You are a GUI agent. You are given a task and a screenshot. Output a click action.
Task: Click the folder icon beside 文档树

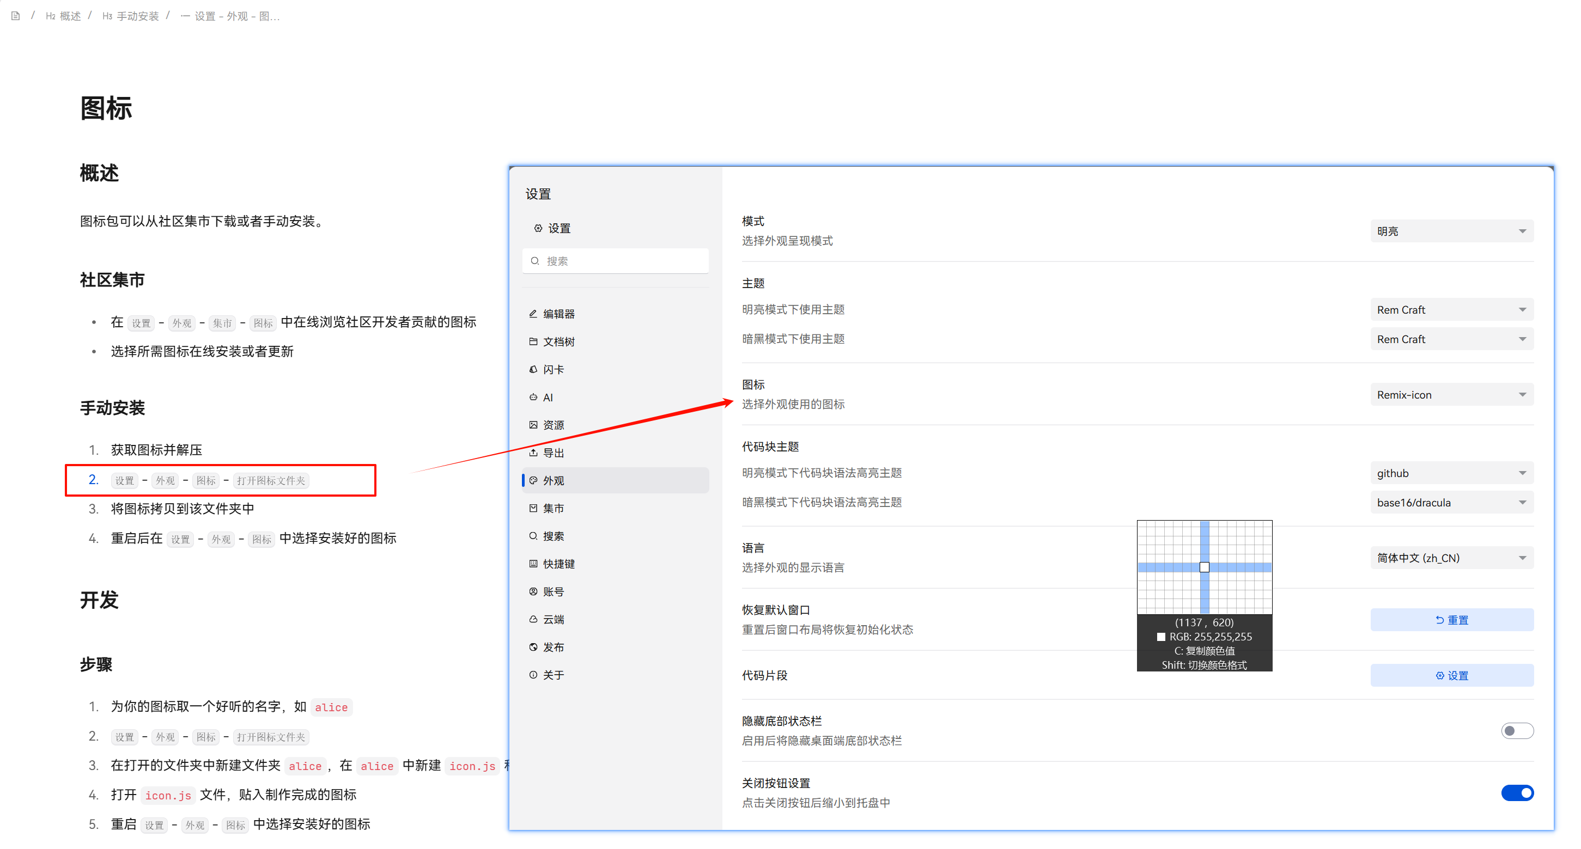533,341
